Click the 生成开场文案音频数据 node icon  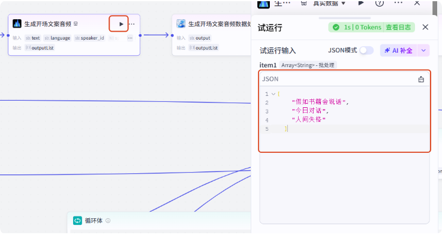[x=181, y=23]
